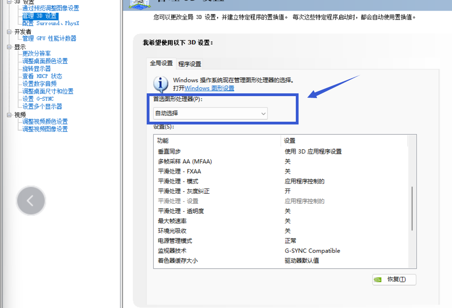
Task: Select the 监视器技术 row
Action: pos(281,251)
